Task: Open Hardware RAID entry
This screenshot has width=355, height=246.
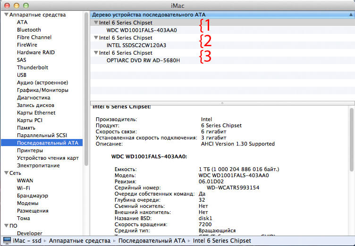Action: pyautogui.click(x=36, y=52)
